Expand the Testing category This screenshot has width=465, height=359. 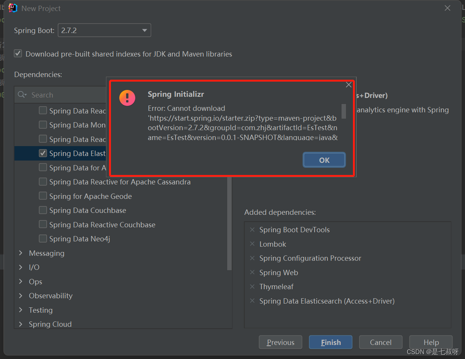coord(21,310)
